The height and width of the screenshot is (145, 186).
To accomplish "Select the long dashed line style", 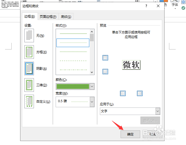I will [73, 61].
